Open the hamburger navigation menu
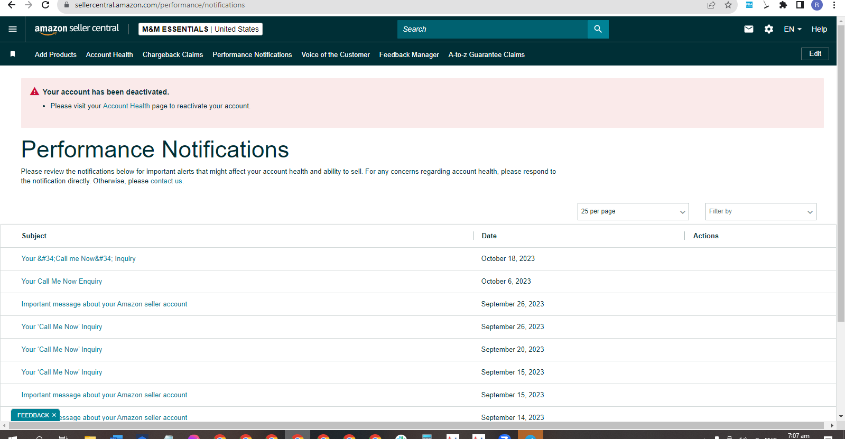Screen dimensions: 845x439 tap(13, 29)
